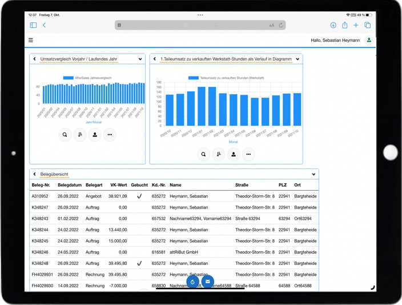Click the blue mail floating button

(x=207, y=282)
